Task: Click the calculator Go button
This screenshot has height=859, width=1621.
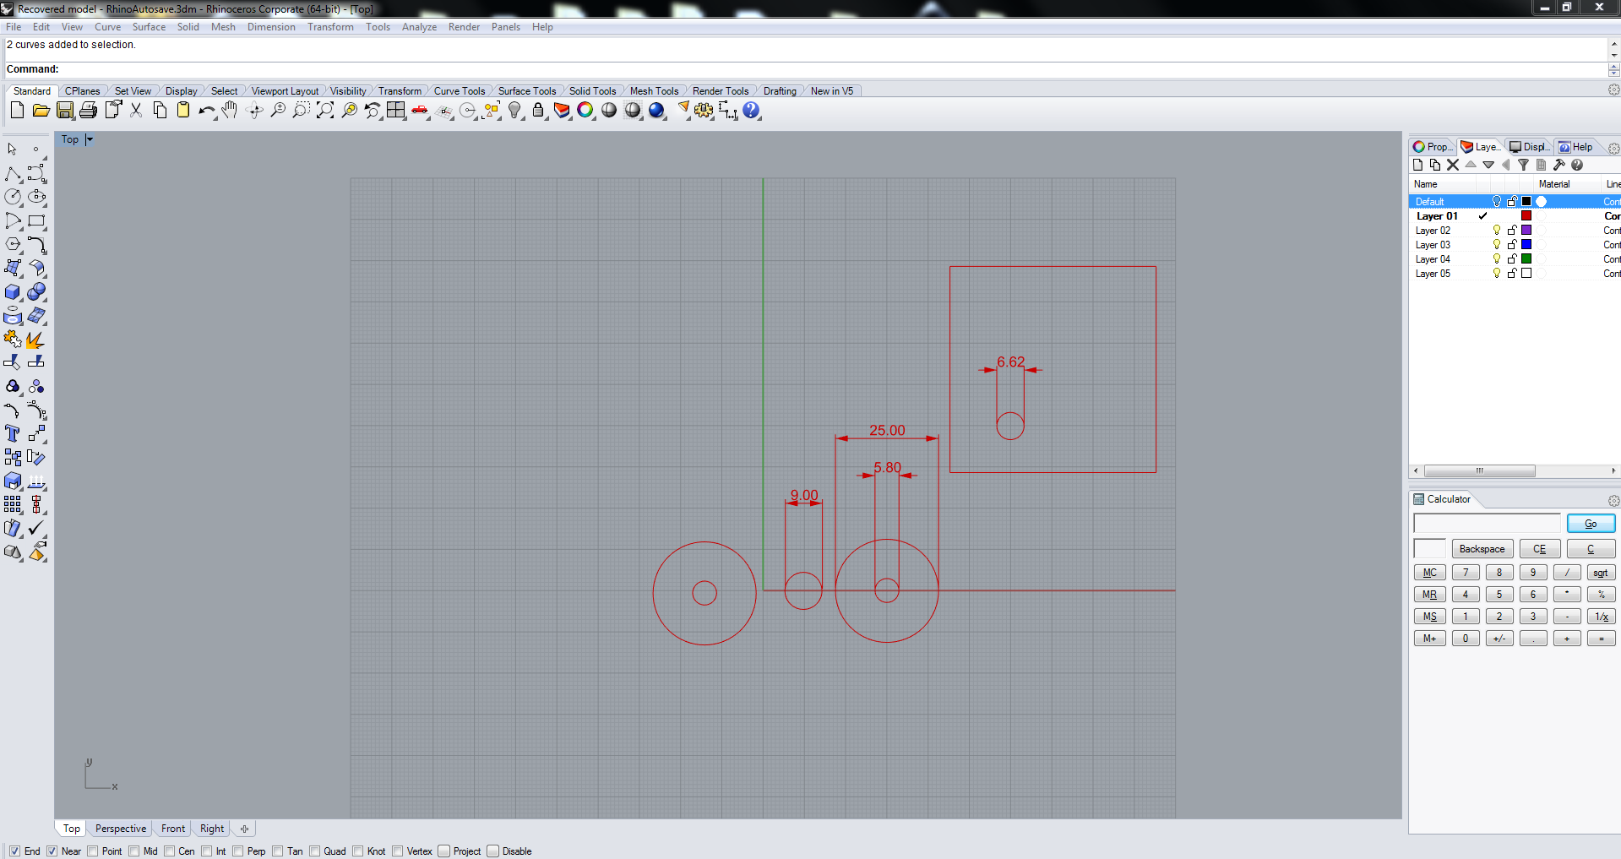Action: (x=1591, y=524)
